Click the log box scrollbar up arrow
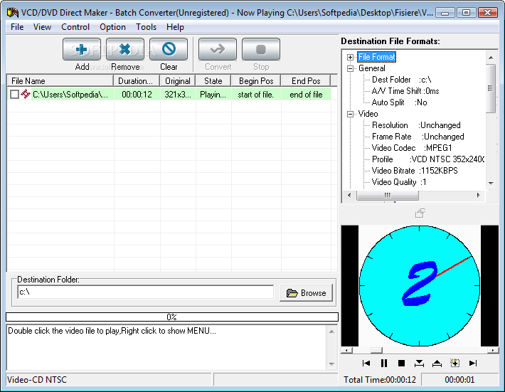This screenshot has width=505, height=392. tap(331, 332)
